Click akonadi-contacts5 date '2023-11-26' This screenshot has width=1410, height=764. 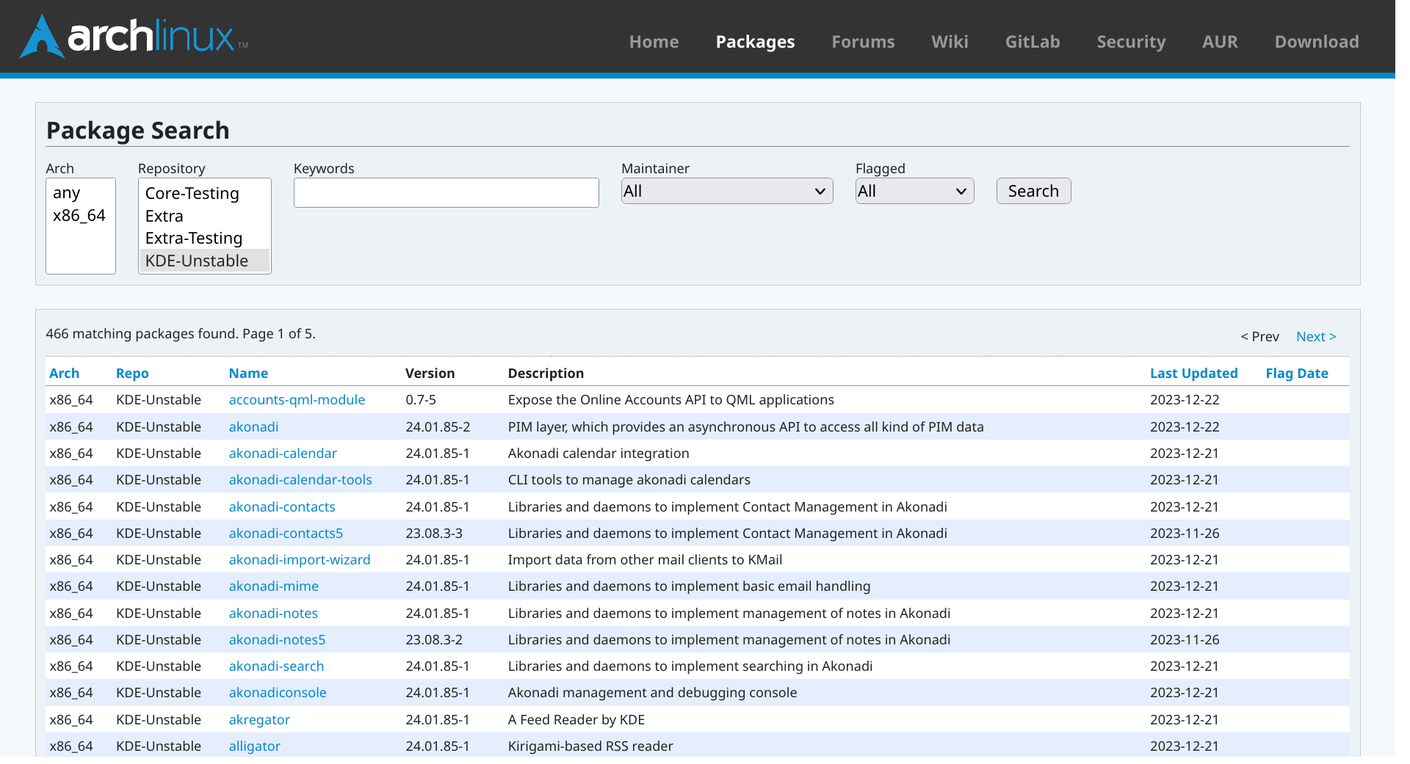coord(1185,533)
